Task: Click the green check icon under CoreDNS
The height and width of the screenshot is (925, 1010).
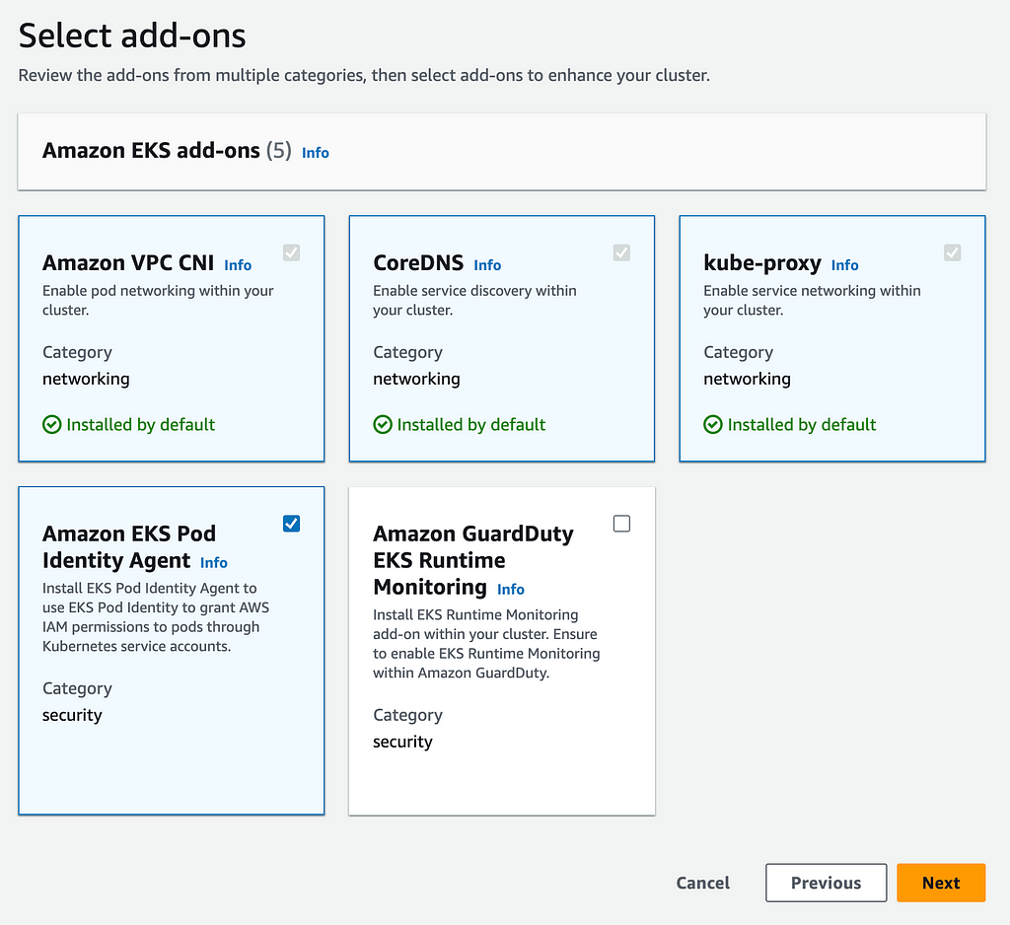Action: (x=383, y=424)
